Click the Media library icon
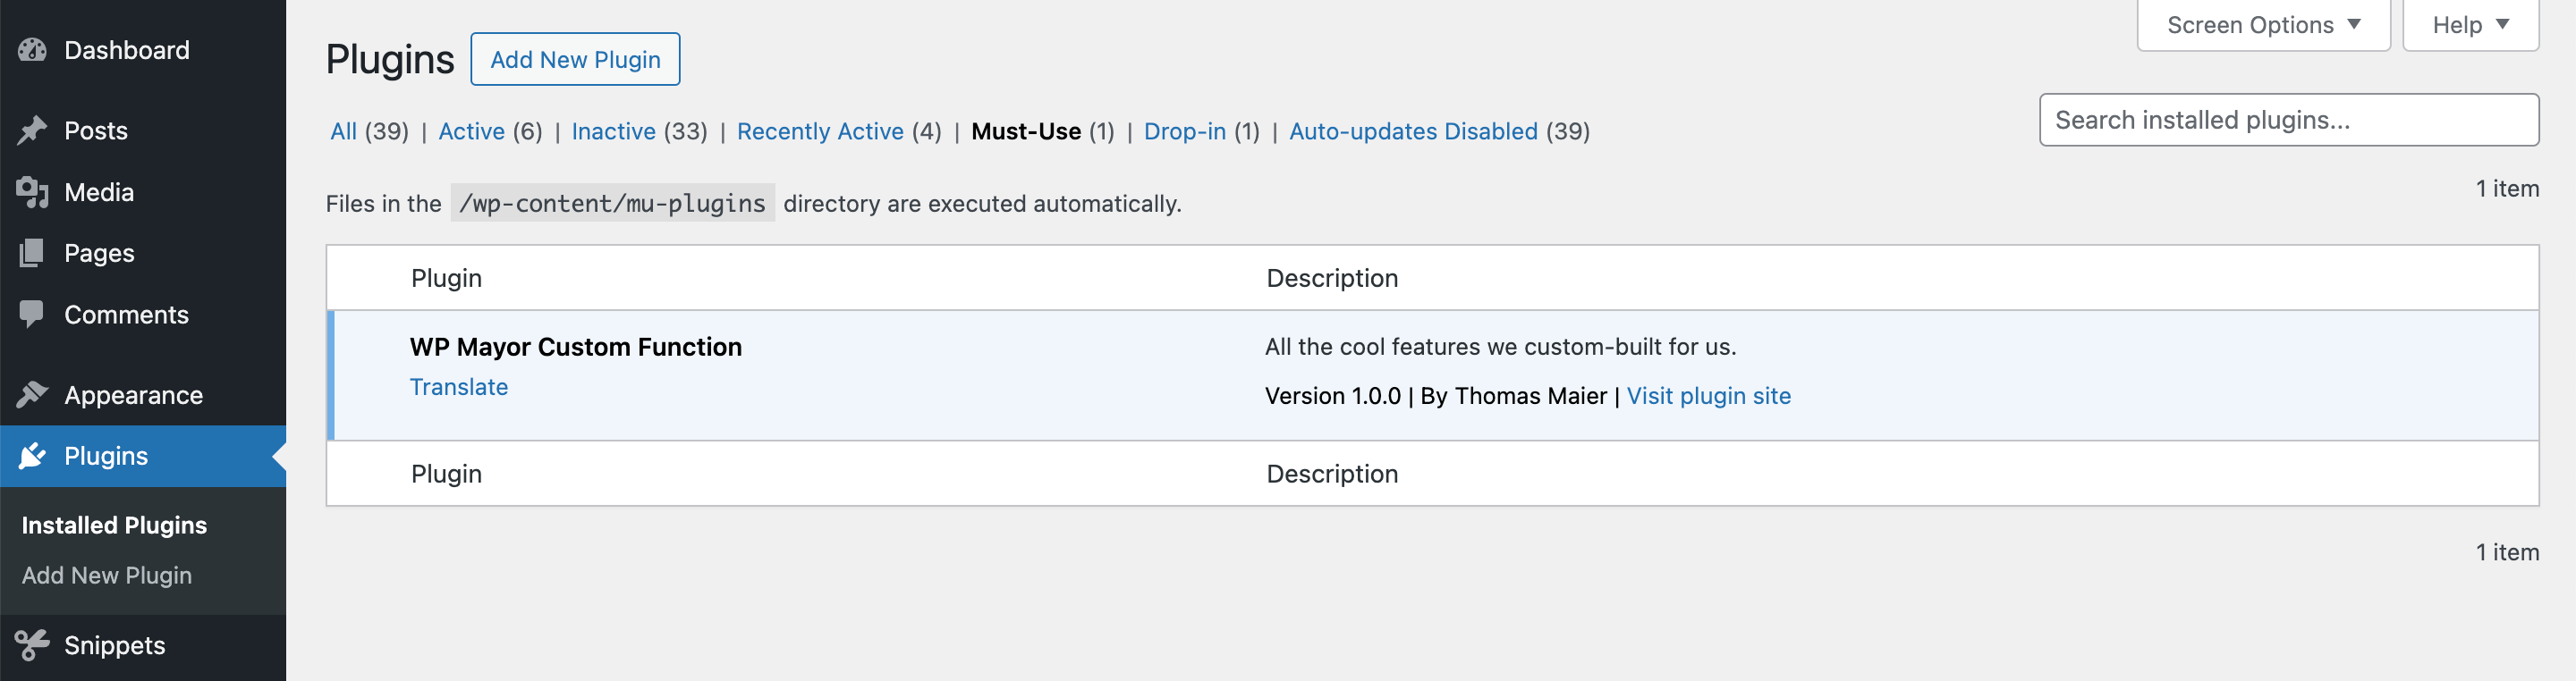2576x681 pixels. point(32,192)
